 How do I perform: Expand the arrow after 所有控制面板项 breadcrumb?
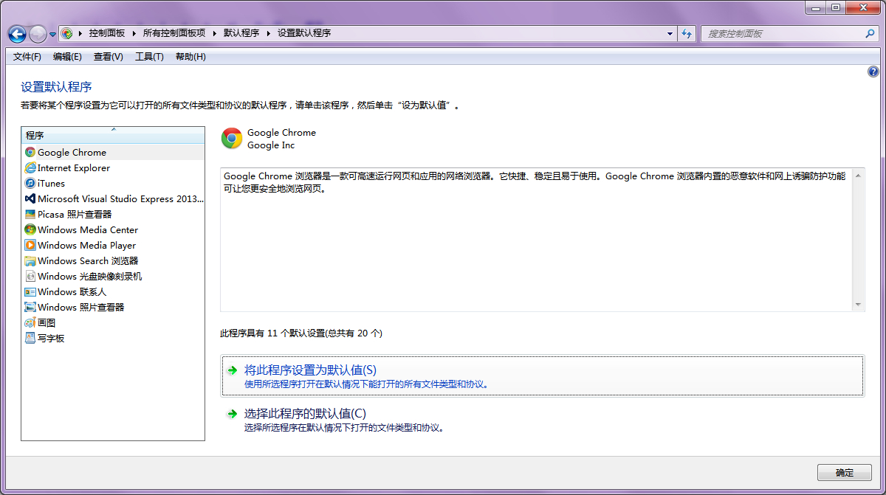tap(215, 33)
